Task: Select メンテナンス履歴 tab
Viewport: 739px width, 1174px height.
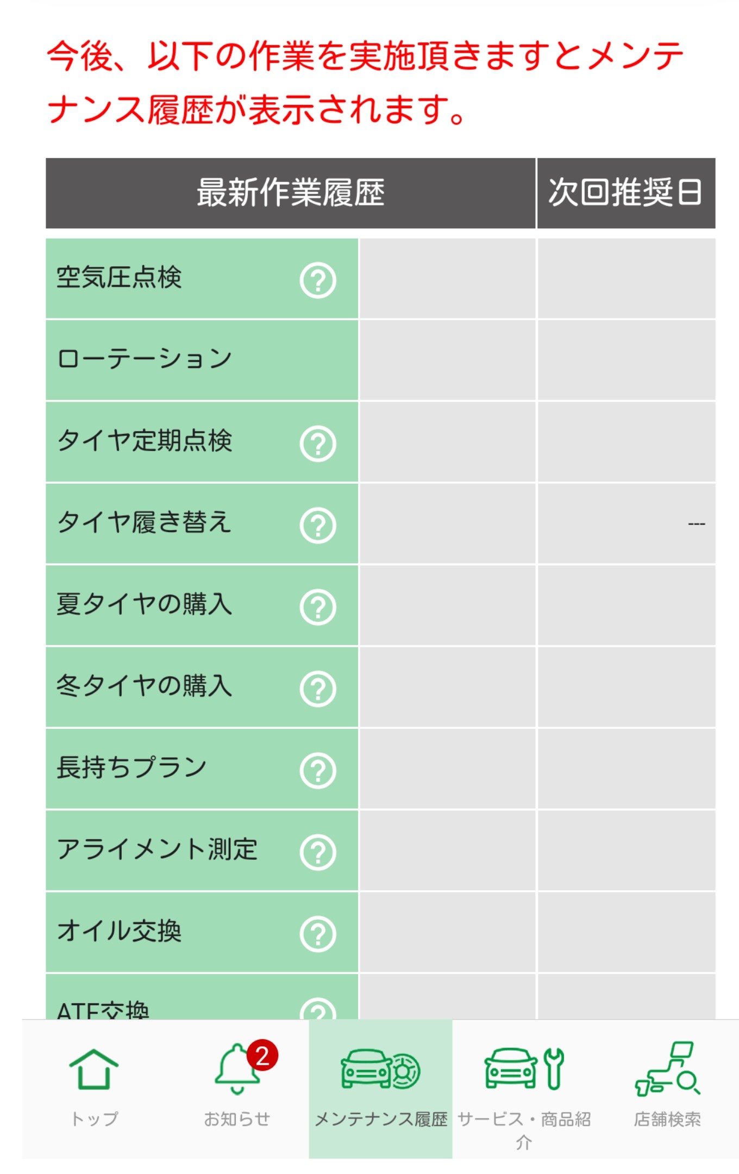Action: 380,1089
